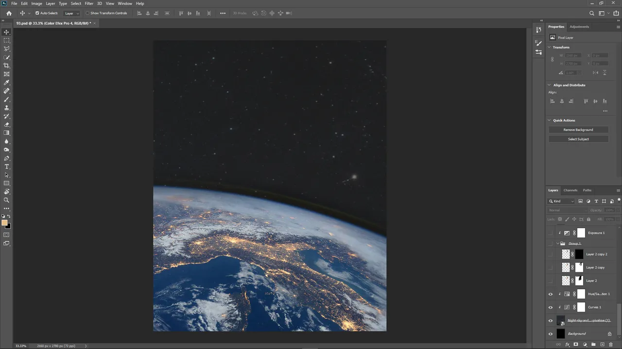This screenshot has width=622, height=349.
Task: Select the Dodge tool
Action: pos(7,150)
